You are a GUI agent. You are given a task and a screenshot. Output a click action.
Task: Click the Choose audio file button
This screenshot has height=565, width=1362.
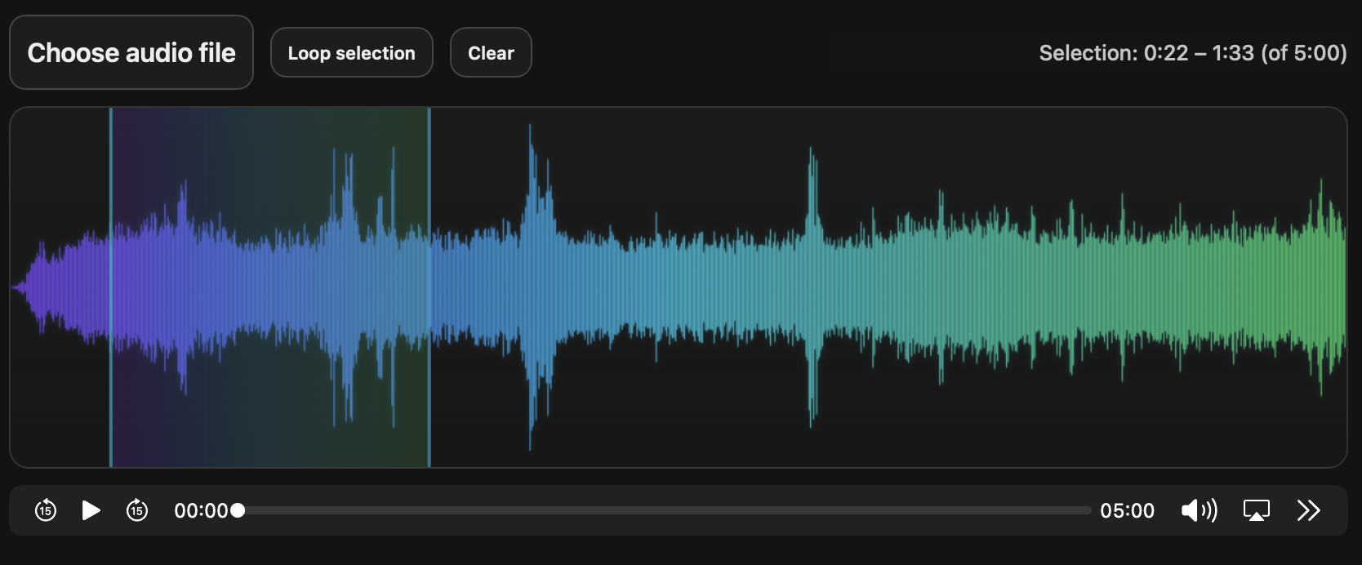coord(131,52)
